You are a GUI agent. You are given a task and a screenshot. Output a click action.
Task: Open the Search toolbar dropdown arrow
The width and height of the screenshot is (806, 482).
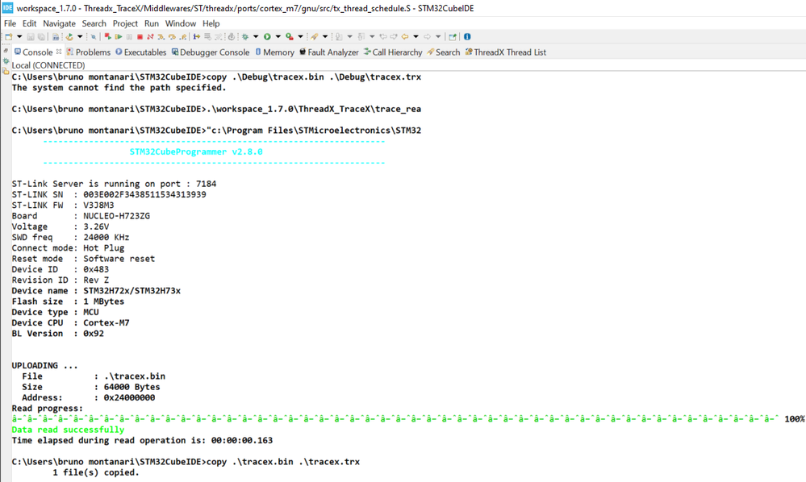325,37
